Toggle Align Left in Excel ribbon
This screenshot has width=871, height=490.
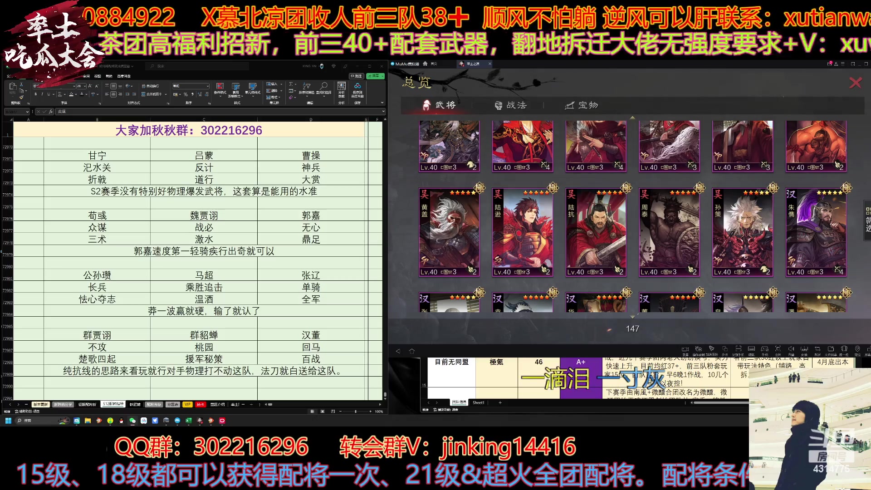107,94
